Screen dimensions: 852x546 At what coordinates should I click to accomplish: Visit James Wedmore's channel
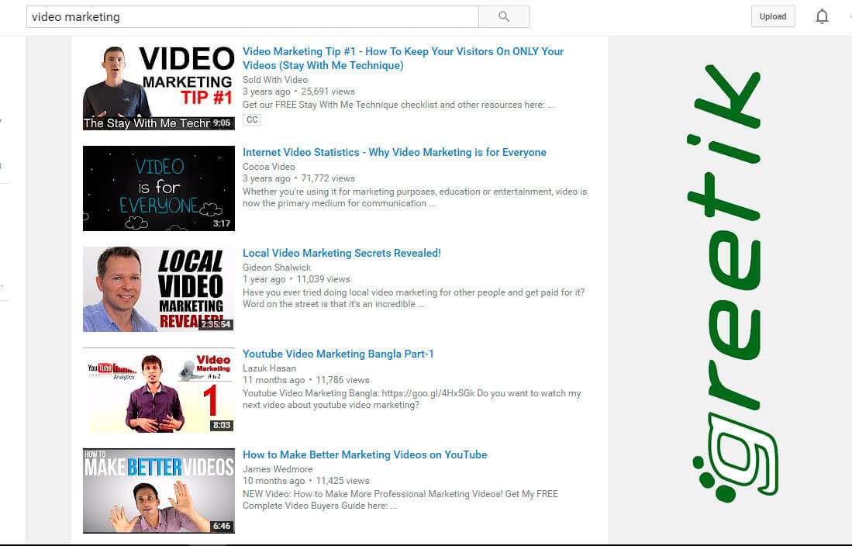point(278,468)
